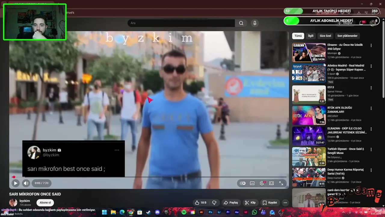Image resolution: width=385 pixels, height=217 pixels.
Task: Open WhatsApp from the taskbar
Action: [x=254, y=212]
